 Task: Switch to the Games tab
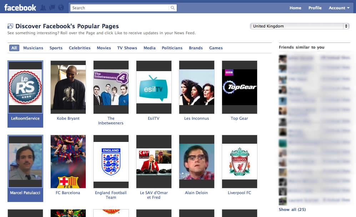[216, 48]
